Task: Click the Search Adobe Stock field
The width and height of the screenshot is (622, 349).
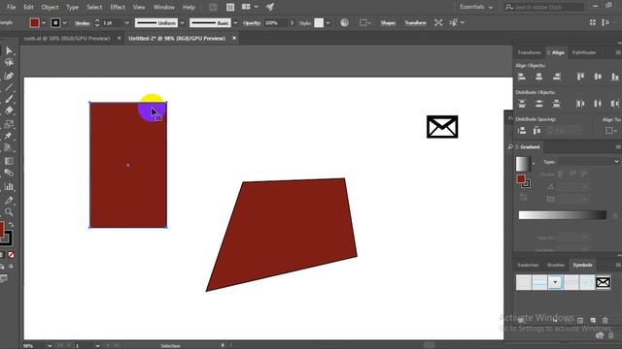Action: click(x=549, y=7)
